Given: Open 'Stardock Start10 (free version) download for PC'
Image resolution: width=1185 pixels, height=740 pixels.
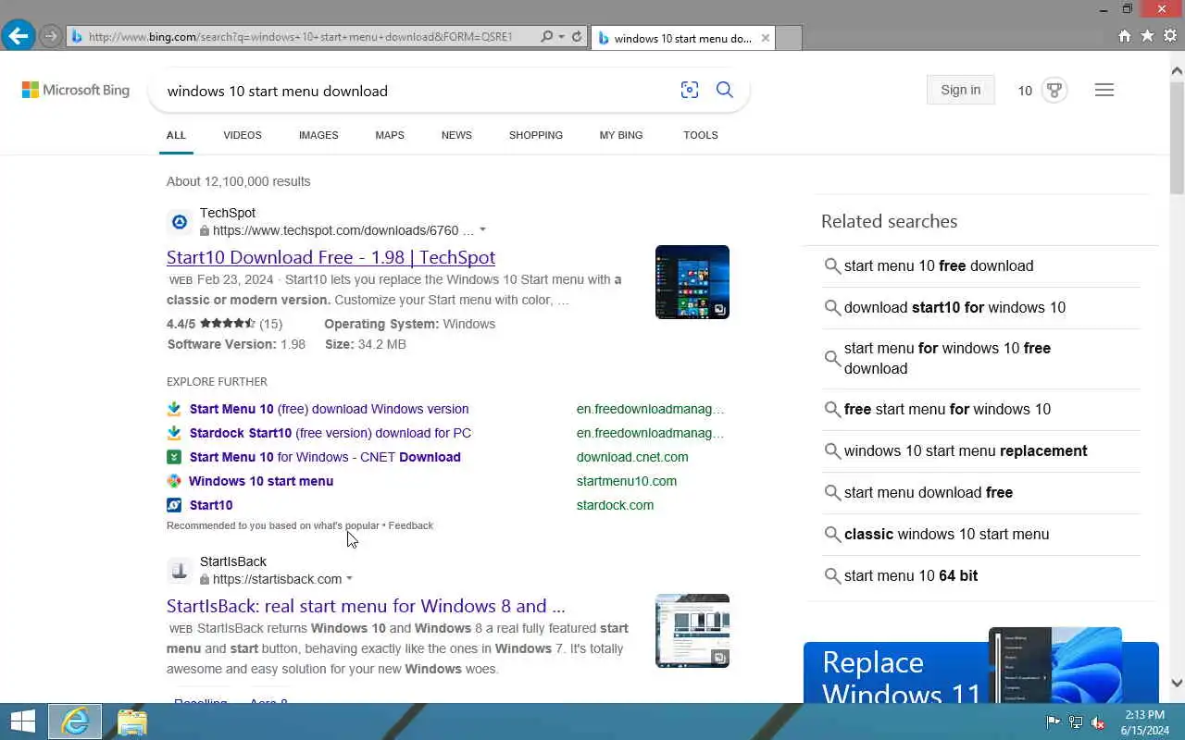Looking at the screenshot, I should pos(331,433).
